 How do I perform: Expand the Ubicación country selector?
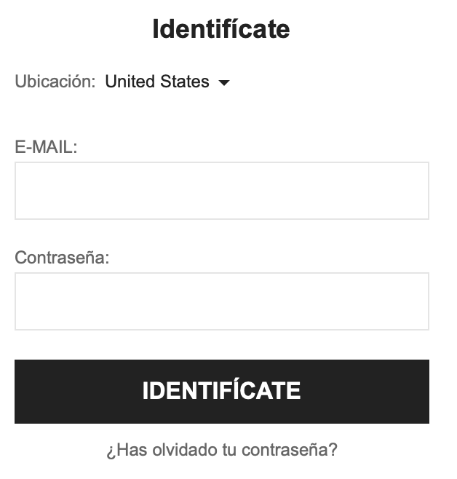click(167, 82)
